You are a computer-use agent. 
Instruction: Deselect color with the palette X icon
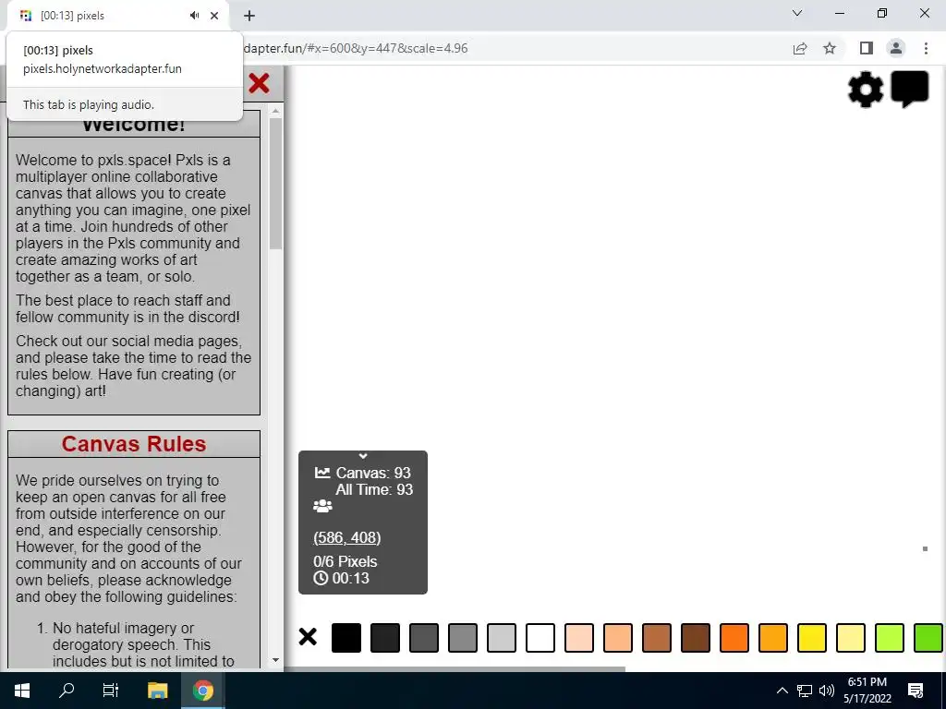pyautogui.click(x=308, y=637)
